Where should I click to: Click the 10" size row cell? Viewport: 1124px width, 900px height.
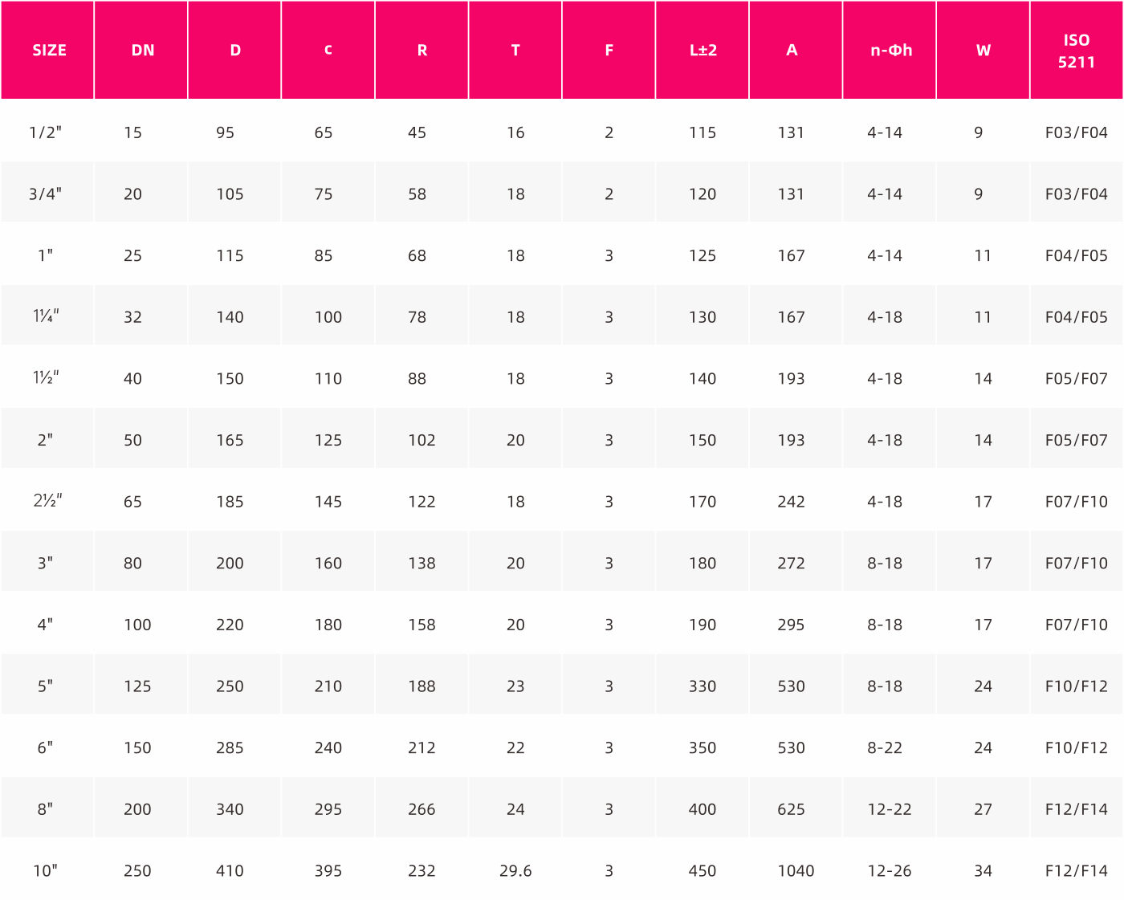[45, 871]
